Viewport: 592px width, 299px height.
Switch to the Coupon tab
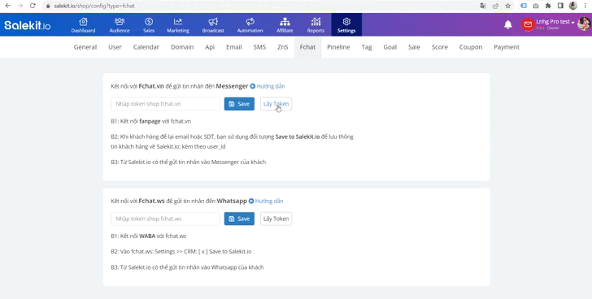(471, 47)
